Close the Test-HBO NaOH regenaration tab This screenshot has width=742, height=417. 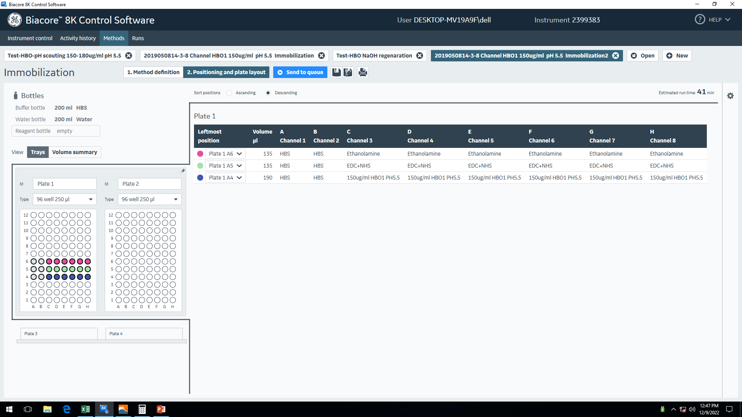(420, 56)
